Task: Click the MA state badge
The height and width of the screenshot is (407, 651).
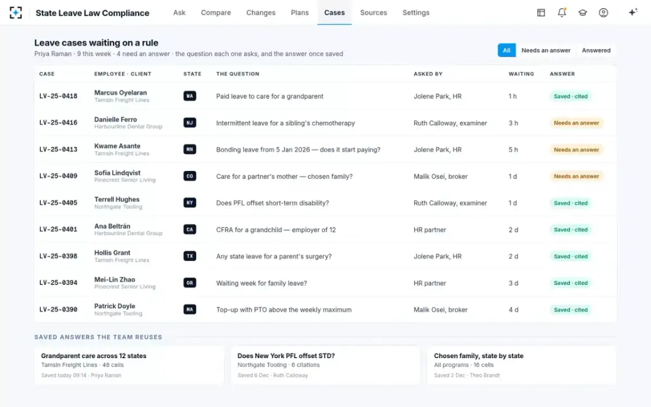Action: coord(189,309)
